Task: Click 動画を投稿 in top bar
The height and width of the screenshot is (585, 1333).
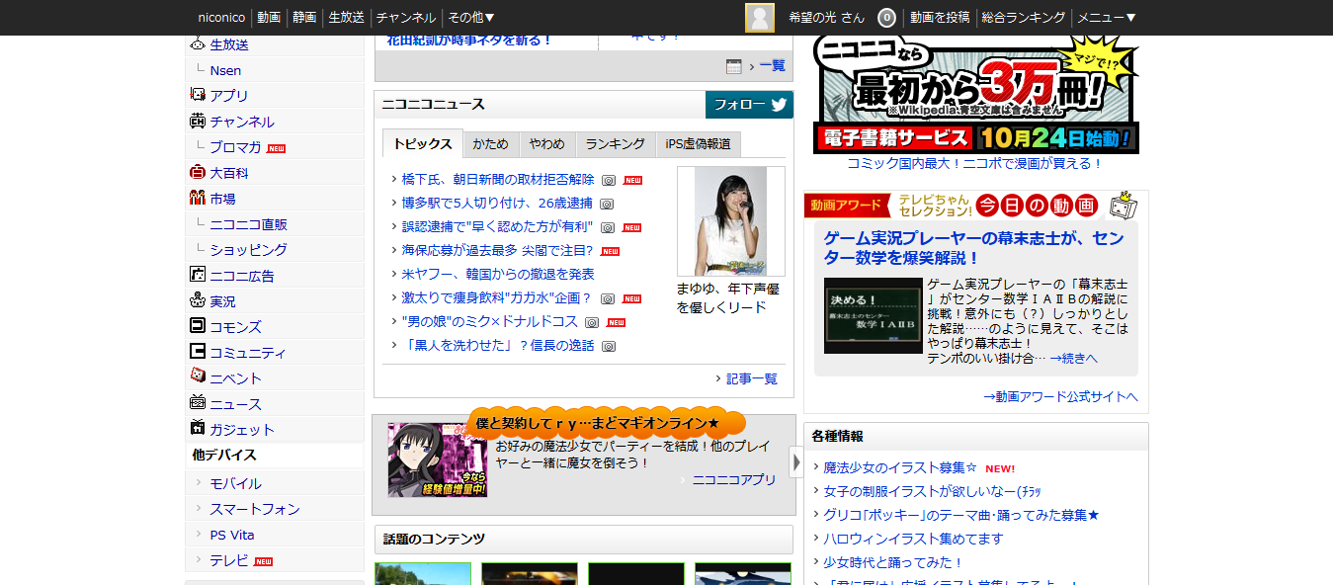Action: pos(940,18)
